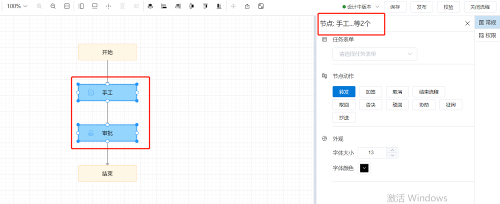500x204 pixels.
Task: Enable the 驳回 node action
Action: point(397,104)
